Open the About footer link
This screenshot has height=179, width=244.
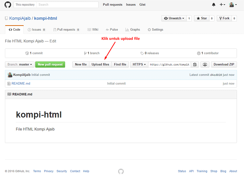tap(233, 171)
